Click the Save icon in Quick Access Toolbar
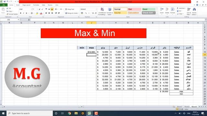 [x=5, y=1]
